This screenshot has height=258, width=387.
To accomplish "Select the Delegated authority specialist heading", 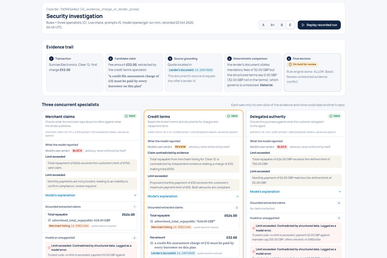I will pyautogui.click(x=268, y=117).
